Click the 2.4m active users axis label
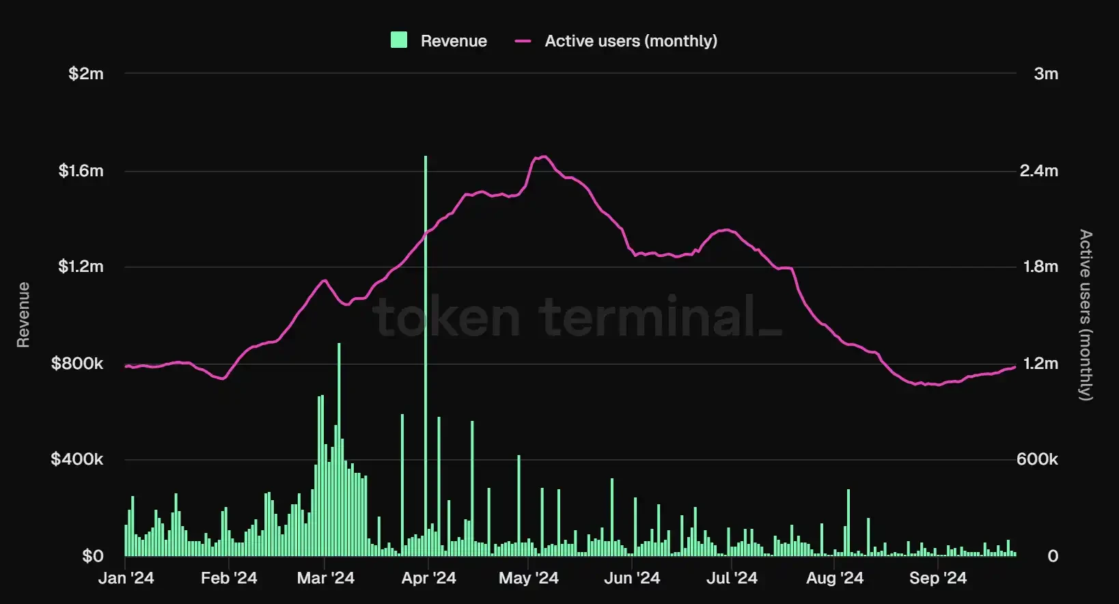 point(1039,171)
